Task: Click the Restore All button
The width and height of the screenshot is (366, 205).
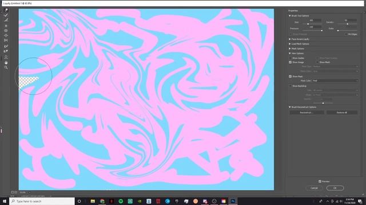Action: 342,113
